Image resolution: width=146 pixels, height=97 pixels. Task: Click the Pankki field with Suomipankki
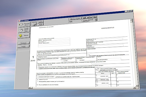click(109, 59)
